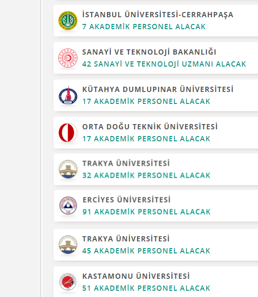Open Kütahya Dumlupınar's '17 Akademik Personel Alacak'
Screen dimensions: 258x297
click(x=146, y=102)
